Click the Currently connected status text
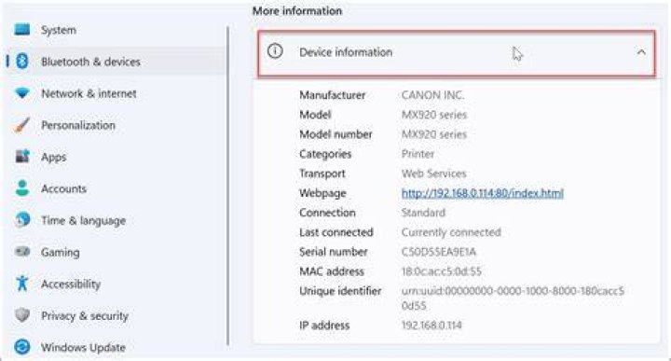The image size is (671, 361). pyautogui.click(x=451, y=232)
